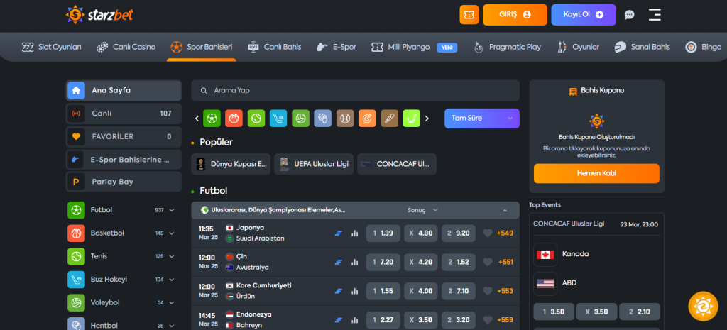Click the GİRİŞ login button
The image size is (727, 330).
515,15
